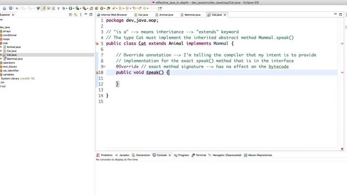Open the Terminal view tab
This screenshot has width=347, height=195.
199,155
